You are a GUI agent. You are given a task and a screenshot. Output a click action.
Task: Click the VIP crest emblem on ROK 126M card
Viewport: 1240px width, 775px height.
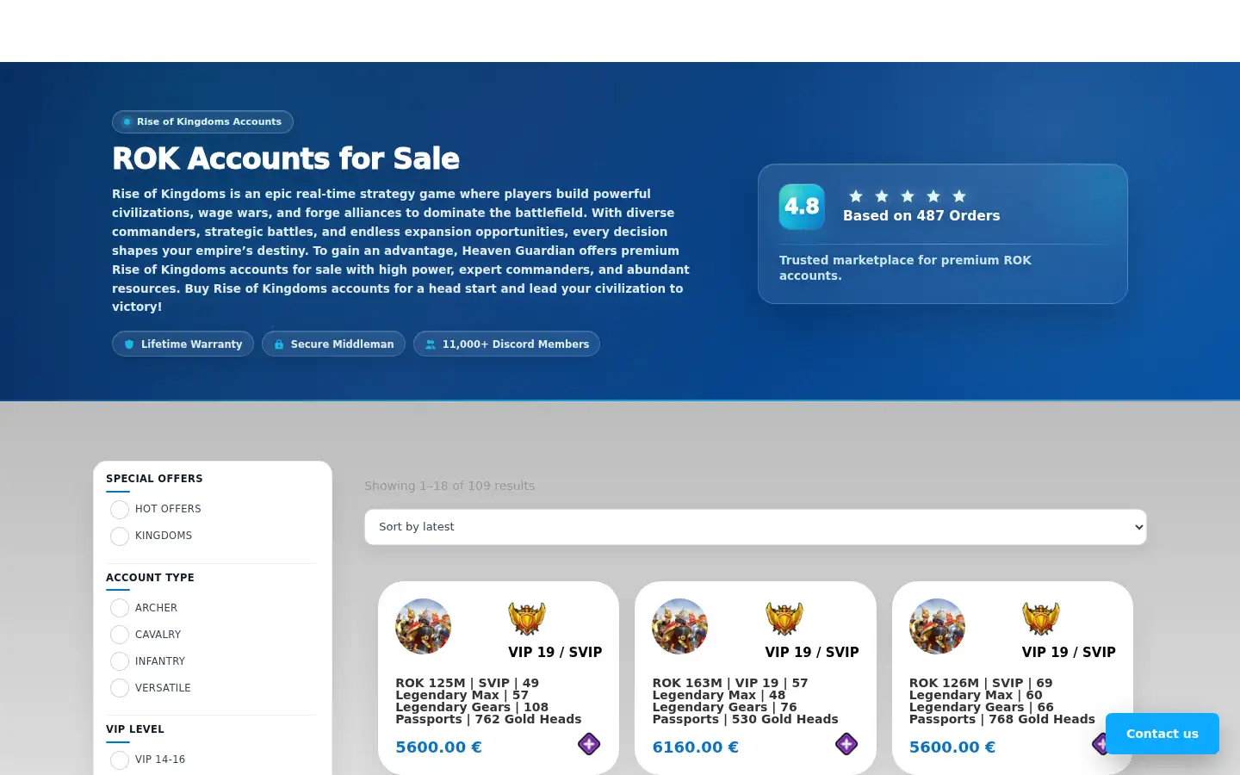pyautogui.click(x=1041, y=618)
